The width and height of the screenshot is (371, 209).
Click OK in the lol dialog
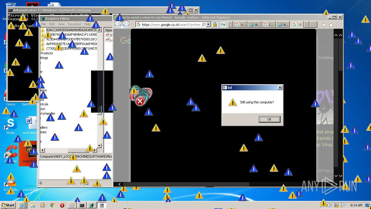[269, 119]
